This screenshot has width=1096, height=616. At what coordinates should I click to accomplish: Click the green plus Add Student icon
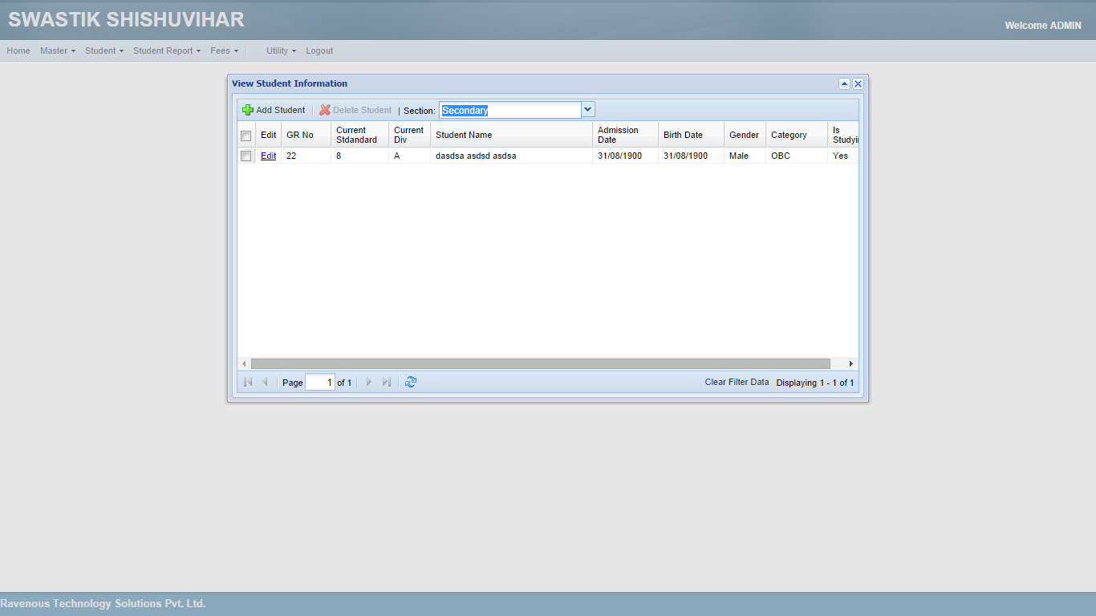(248, 110)
